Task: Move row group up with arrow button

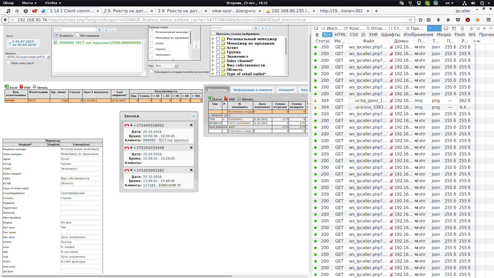Action: point(196,42)
